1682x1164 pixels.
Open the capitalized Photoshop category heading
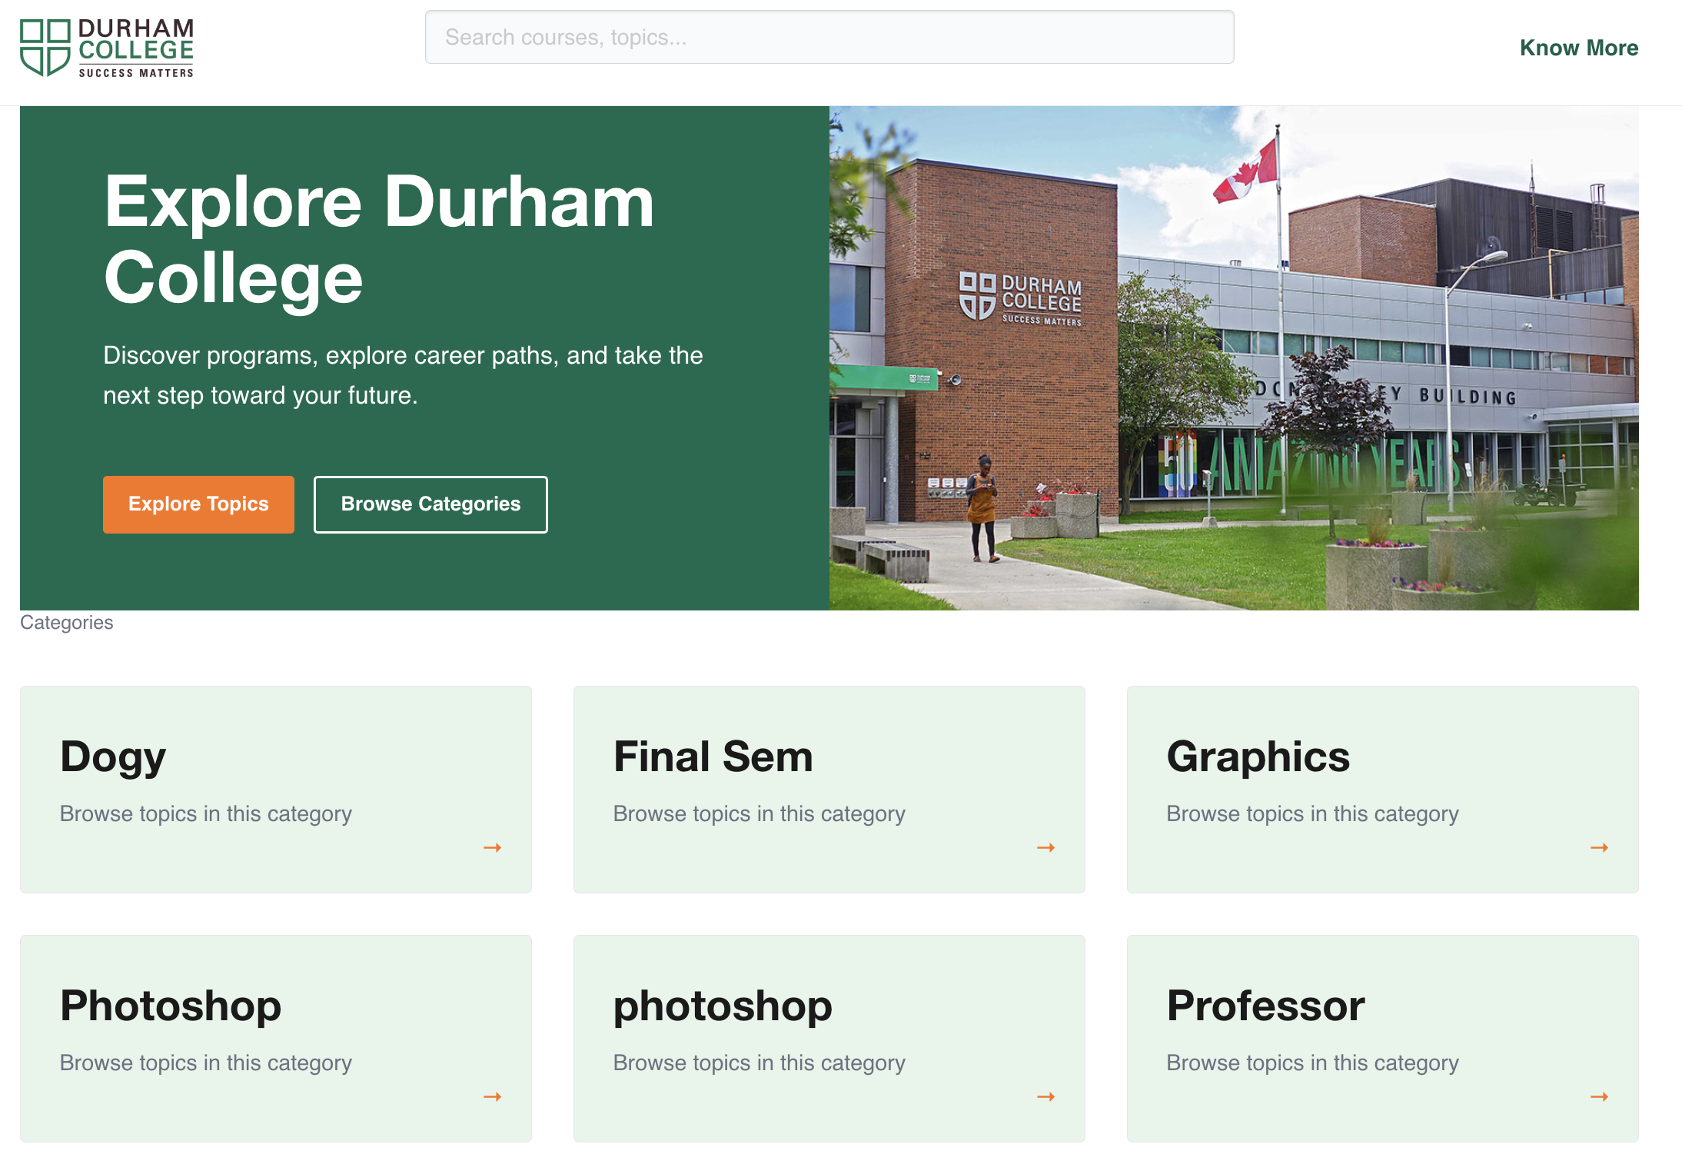[171, 1006]
